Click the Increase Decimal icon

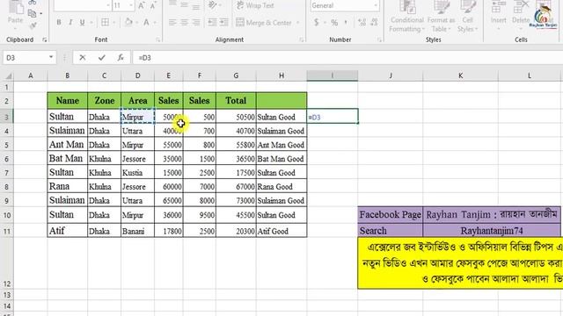click(362, 22)
